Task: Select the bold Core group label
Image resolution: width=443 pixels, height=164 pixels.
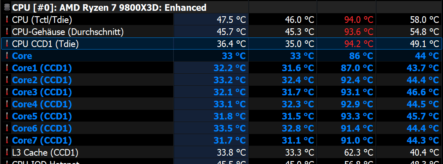Action: coord(22,56)
